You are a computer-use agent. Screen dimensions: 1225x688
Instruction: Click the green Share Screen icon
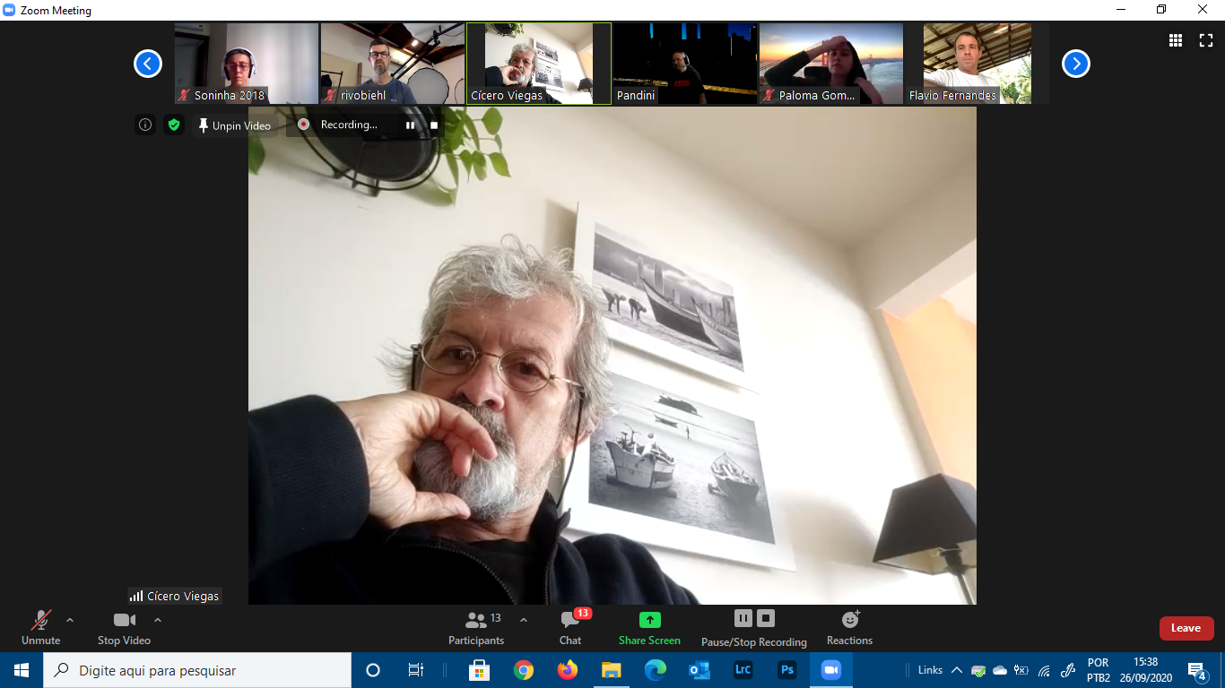point(649,620)
